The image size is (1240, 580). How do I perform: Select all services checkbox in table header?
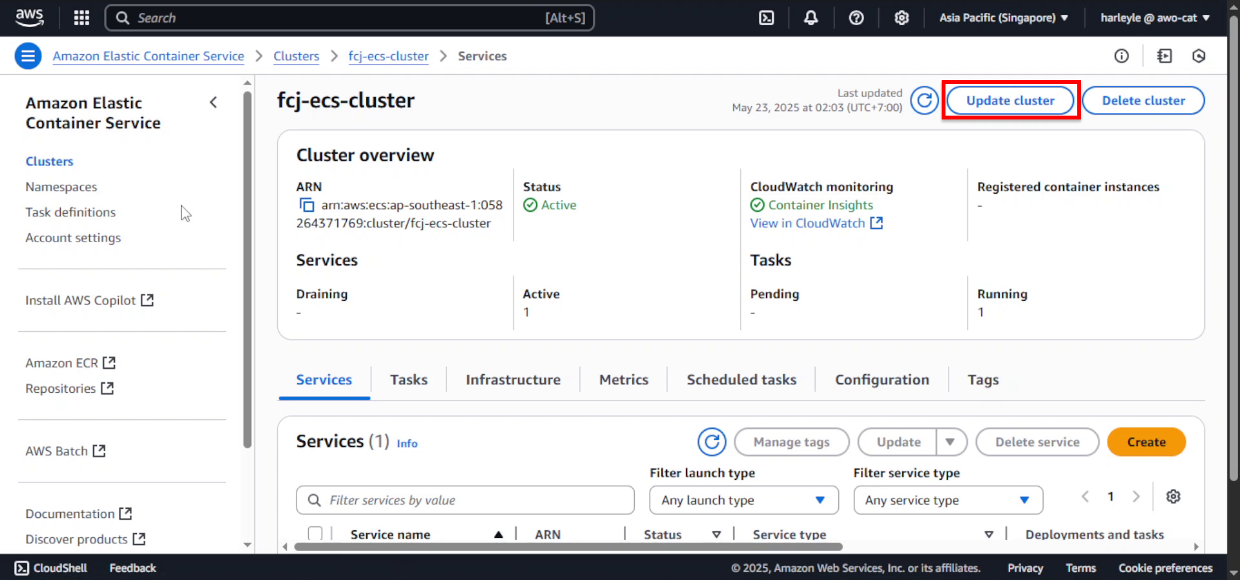click(315, 533)
